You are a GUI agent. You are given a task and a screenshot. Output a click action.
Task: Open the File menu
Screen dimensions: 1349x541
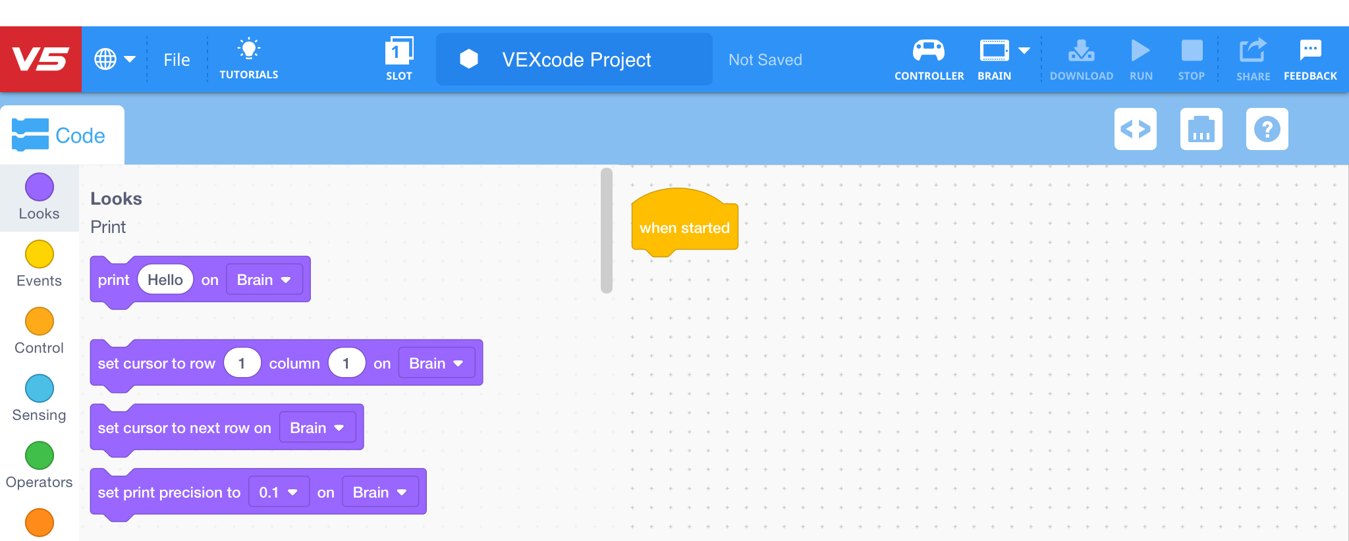(177, 60)
